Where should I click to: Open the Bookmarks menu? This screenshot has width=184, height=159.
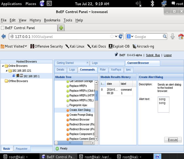[52, 20]
